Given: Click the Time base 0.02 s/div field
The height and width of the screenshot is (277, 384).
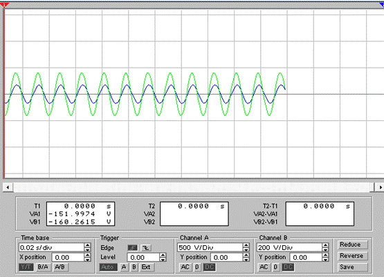Looking at the screenshot, I should pos(51,248).
